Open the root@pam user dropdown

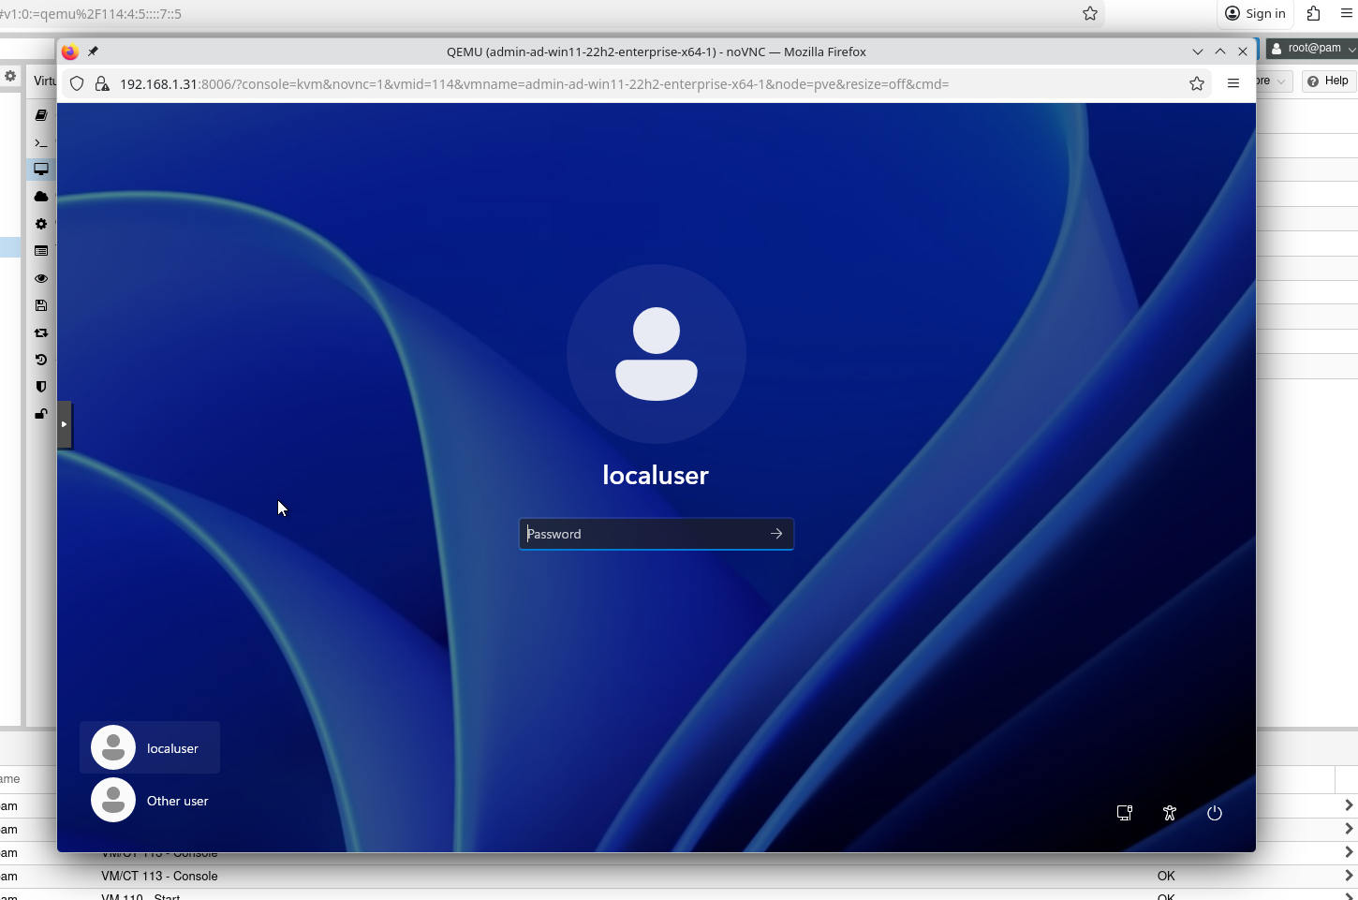(x=1312, y=48)
